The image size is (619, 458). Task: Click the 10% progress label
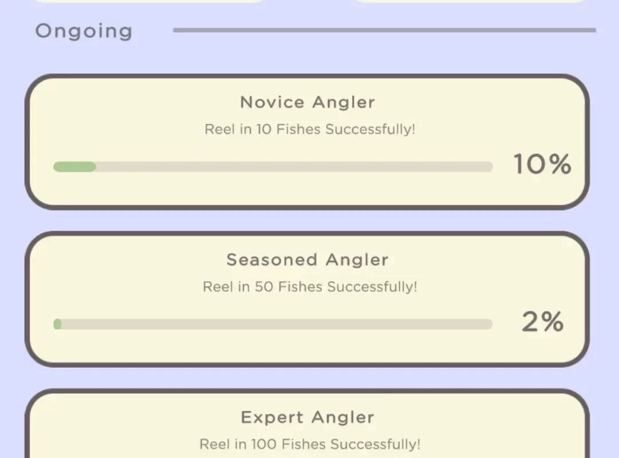542,165
